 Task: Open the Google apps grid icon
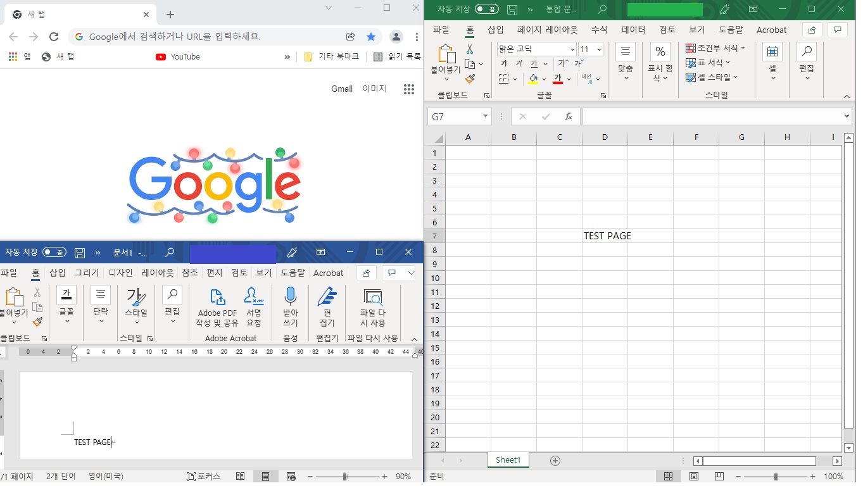pos(409,89)
